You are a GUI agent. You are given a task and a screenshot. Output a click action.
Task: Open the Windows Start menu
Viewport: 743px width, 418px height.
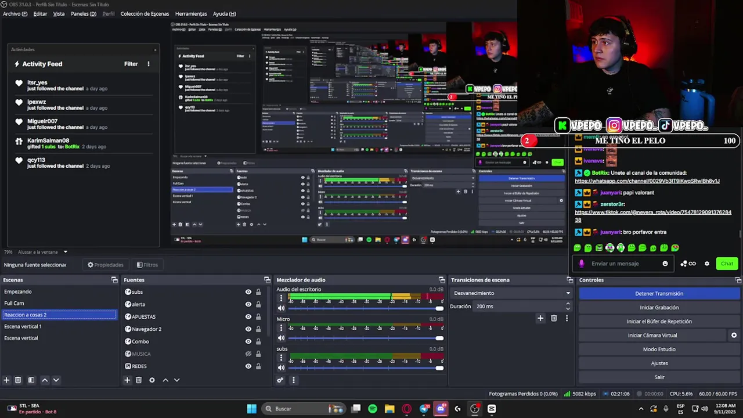252,409
